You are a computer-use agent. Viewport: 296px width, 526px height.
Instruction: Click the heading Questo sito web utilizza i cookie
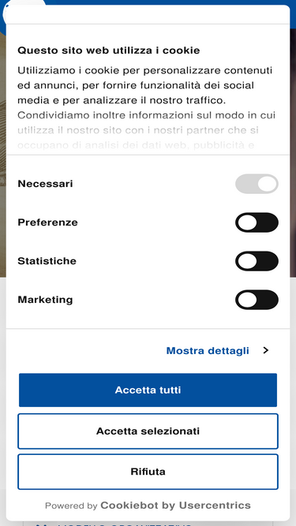tap(109, 50)
